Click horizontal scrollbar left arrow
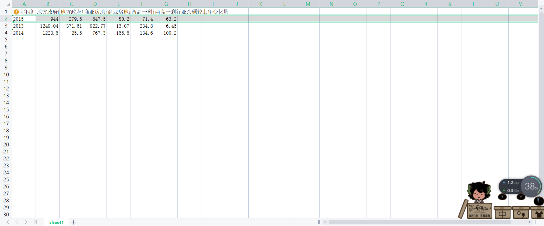Screen dimensions: 544x226 tap(325, 222)
